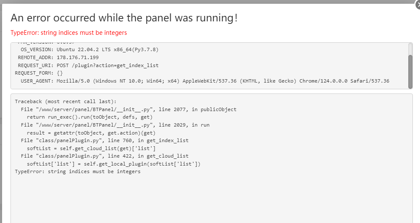This screenshot has height=223, width=420.
Task: Click the panelPlugin.py line 422 entry
Action: coord(104,156)
